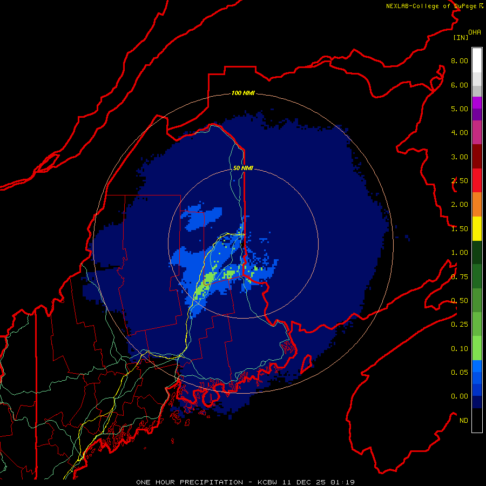Click the 0.05 legend label
This screenshot has height=486, width=486.
tap(460, 373)
